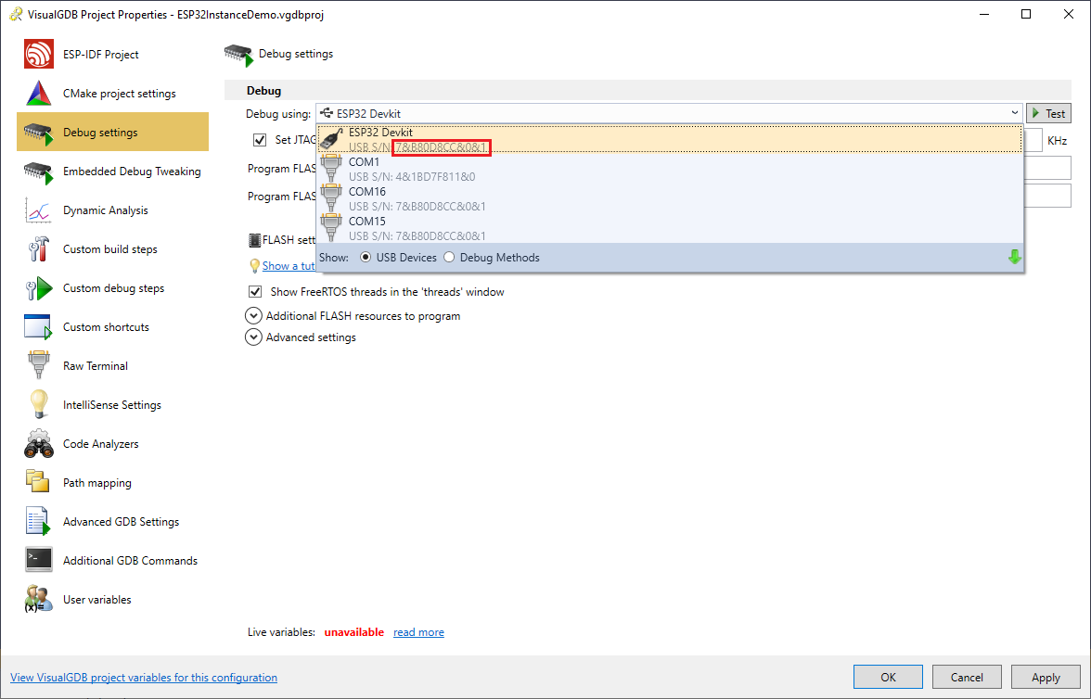The width and height of the screenshot is (1091, 699).
Task: Click the green download arrow in the dropdown footer
Action: [1015, 258]
